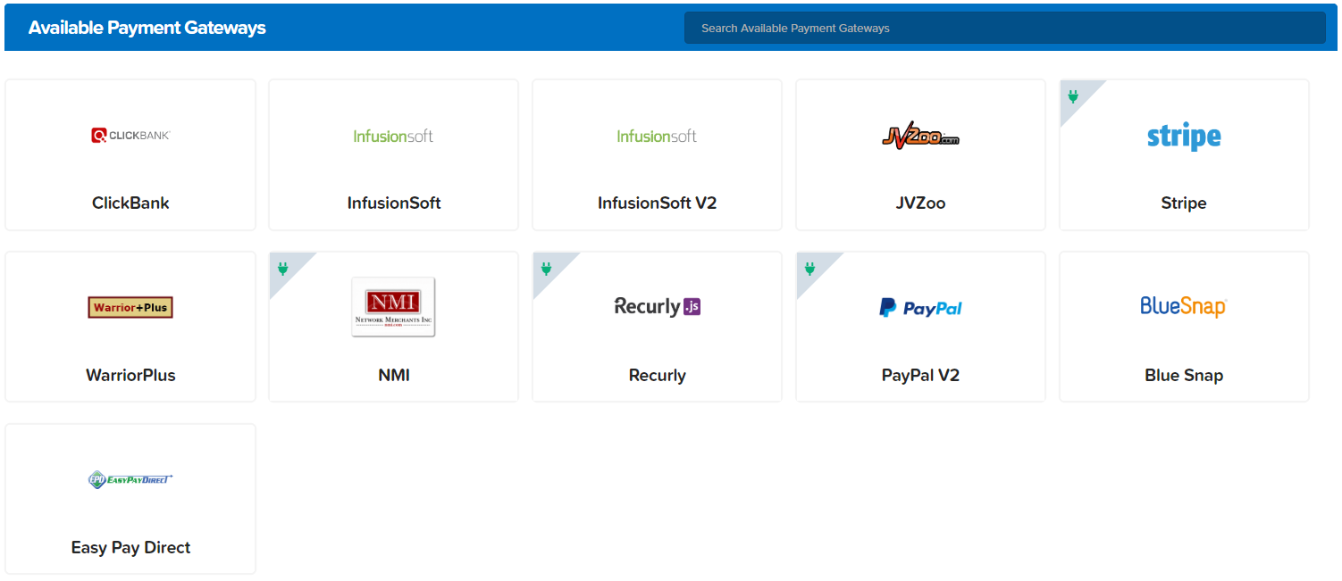Click the green plug icon on PayPal V2 card
This screenshot has width=1342, height=581.
(x=809, y=269)
